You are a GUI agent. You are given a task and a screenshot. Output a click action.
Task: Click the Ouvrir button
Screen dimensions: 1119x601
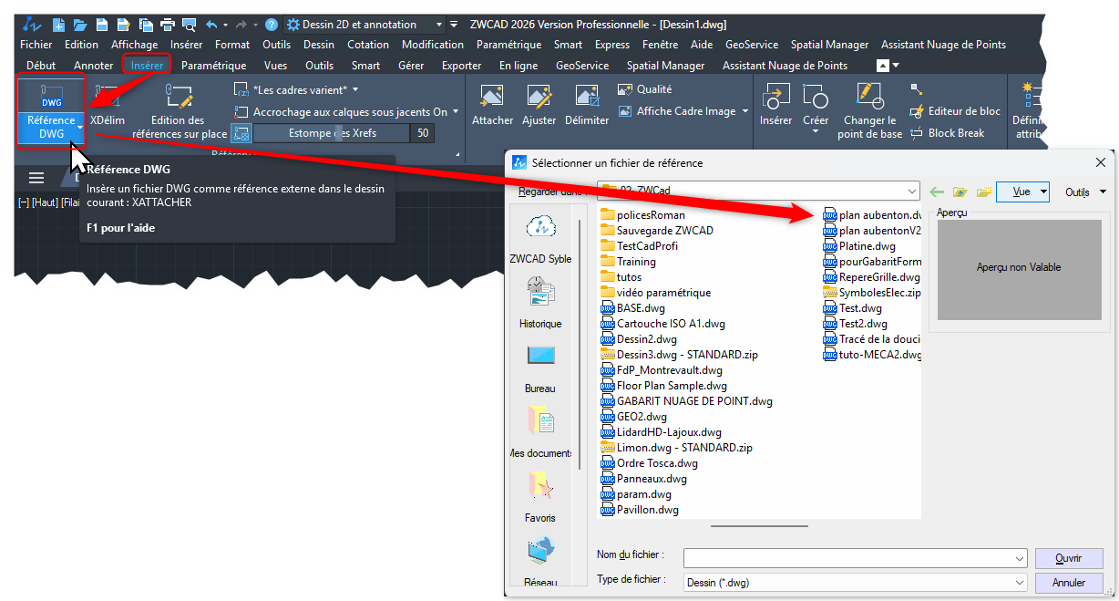pos(1068,558)
